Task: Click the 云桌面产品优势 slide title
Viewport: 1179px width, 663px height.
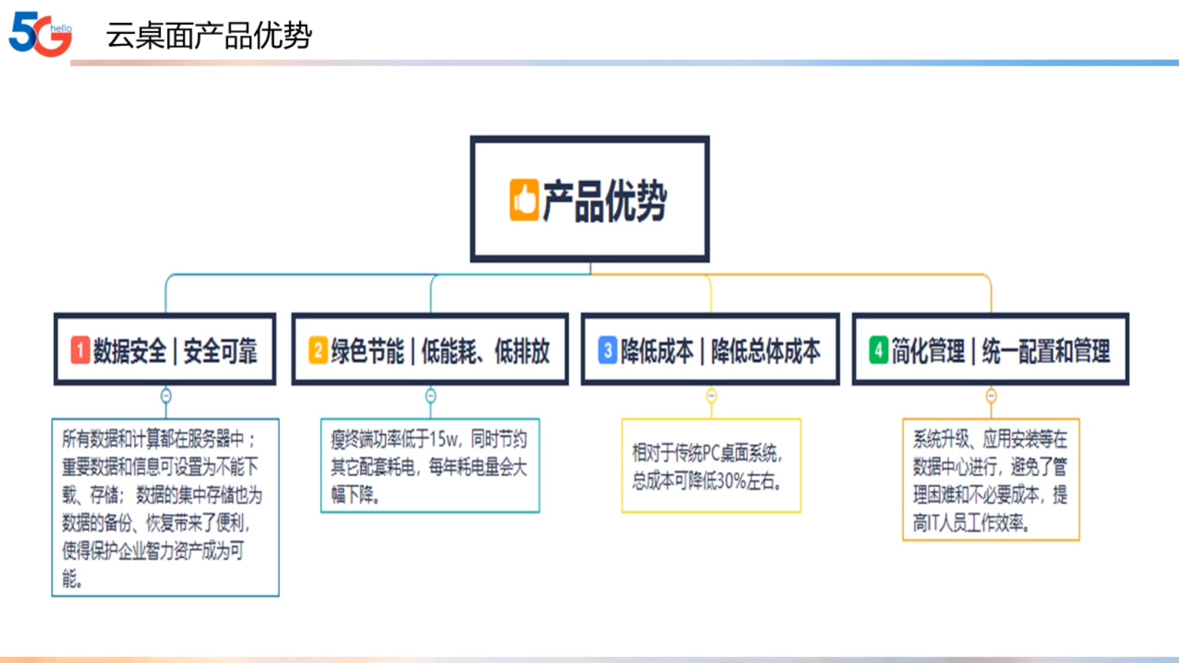Action: (x=209, y=35)
